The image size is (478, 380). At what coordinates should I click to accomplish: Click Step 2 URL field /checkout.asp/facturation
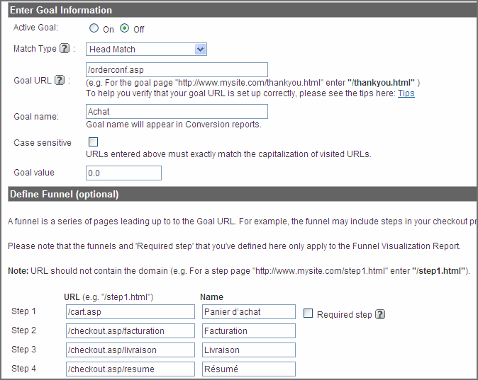(129, 331)
